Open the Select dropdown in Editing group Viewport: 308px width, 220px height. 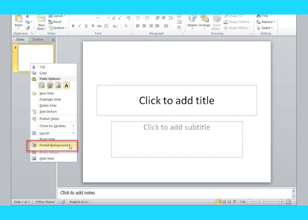click(264, 28)
